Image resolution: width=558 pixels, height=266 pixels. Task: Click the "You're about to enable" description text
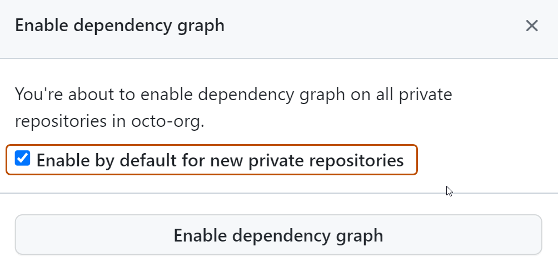coord(77,95)
